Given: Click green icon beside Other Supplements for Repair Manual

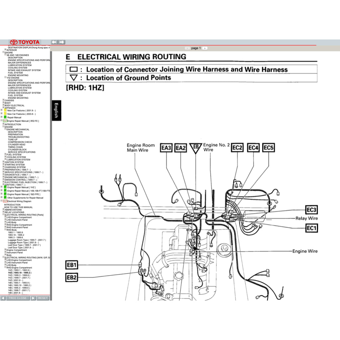Looking at the screenshot, I should point(5,198).
